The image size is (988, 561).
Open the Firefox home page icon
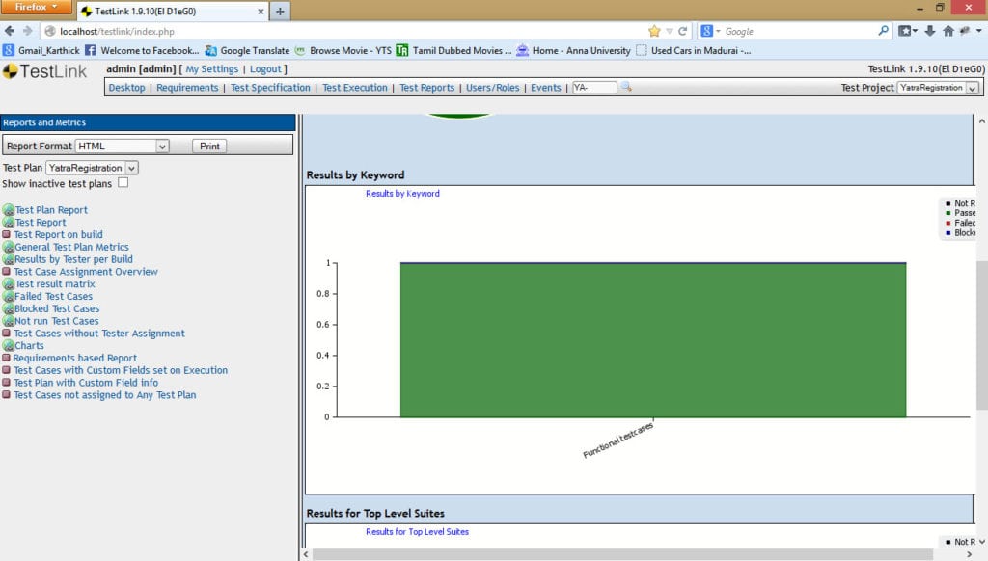click(947, 31)
